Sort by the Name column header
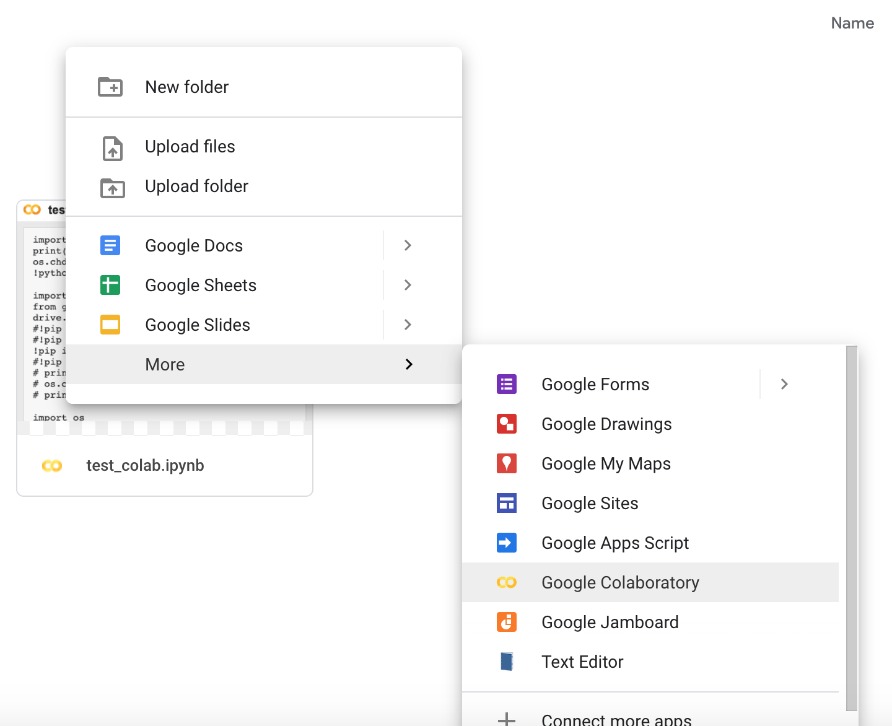This screenshot has width=892, height=726. 852,23
